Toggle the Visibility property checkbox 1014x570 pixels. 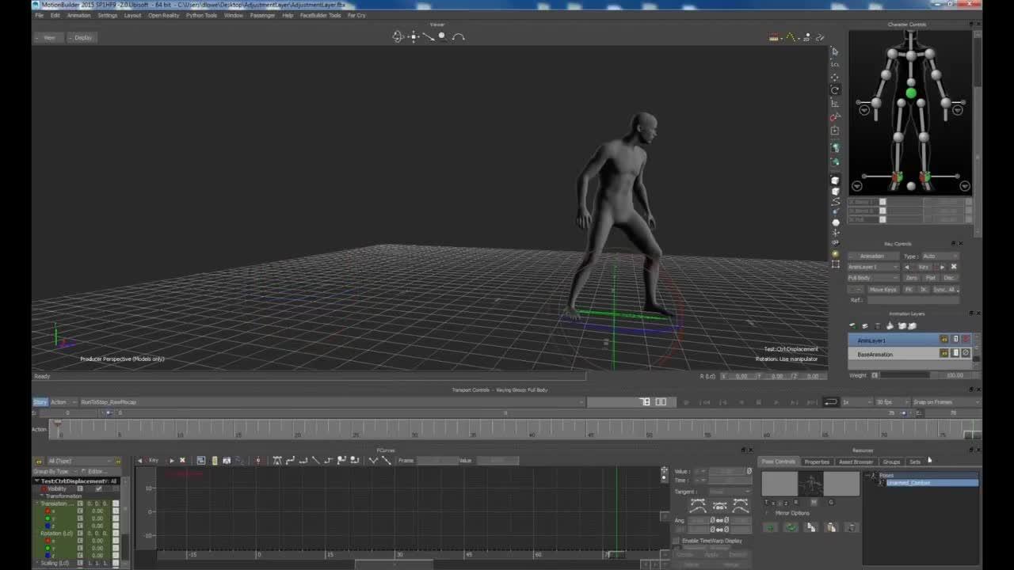click(98, 488)
